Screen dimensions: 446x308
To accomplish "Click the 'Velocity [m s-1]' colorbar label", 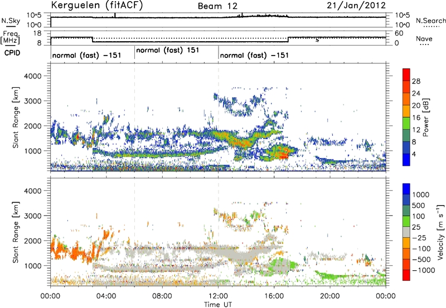I will 440,232.
